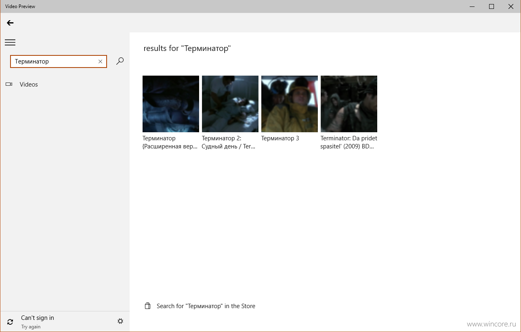The width and height of the screenshot is (521, 332).
Task: Open the Терминатор 2: Судный день thumbnail
Action: [x=230, y=104]
